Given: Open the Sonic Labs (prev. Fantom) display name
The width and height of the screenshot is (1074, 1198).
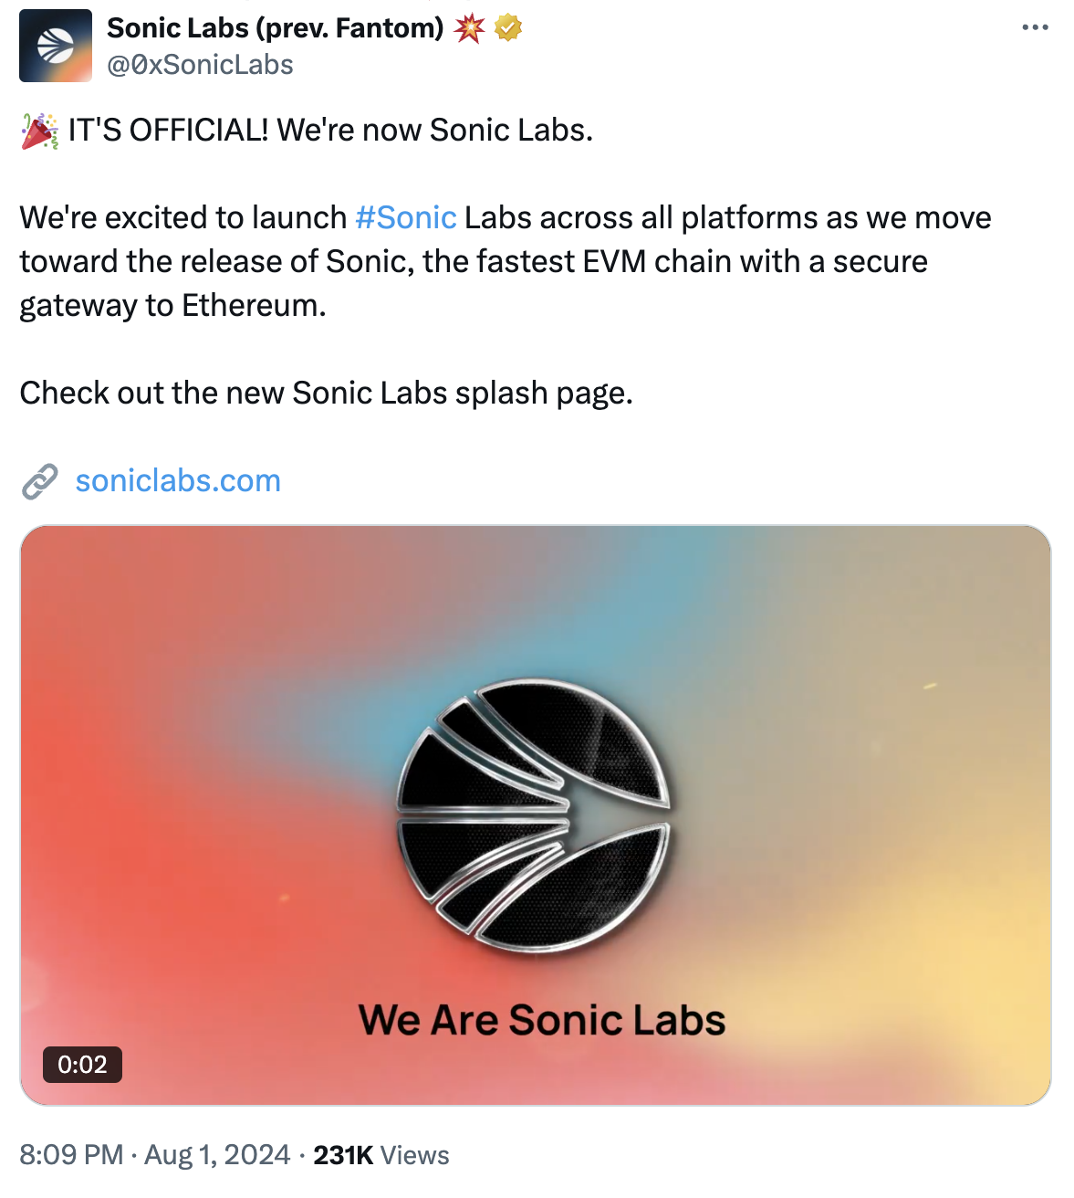Looking at the screenshot, I should pyautogui.click(x=275, y=28).
